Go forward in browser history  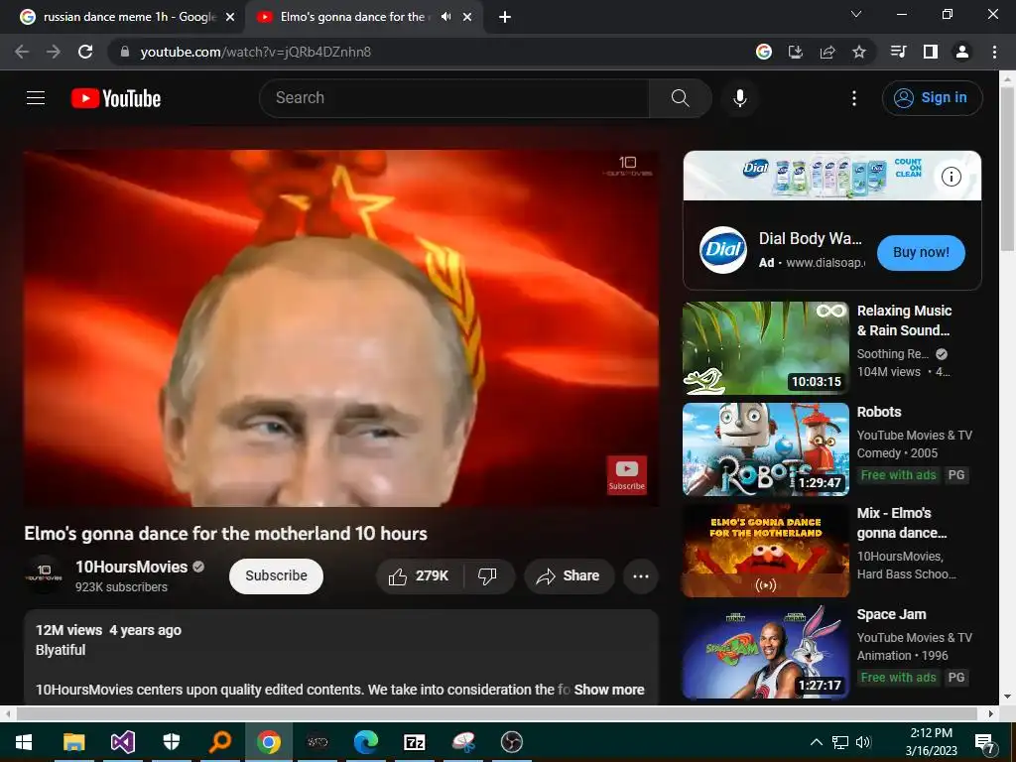click(54, 52)
